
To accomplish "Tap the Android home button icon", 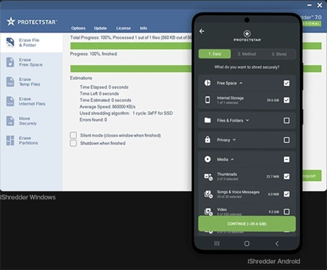I will pos(247,243).
